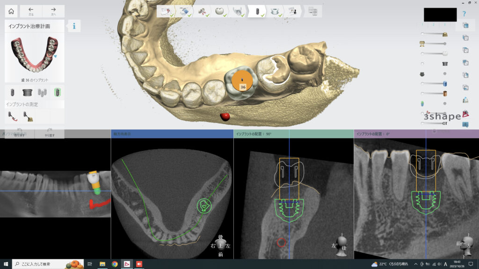Open the surgical guide workflow step
The height and width of the screenshot is (269, 479).
point(275,11)
